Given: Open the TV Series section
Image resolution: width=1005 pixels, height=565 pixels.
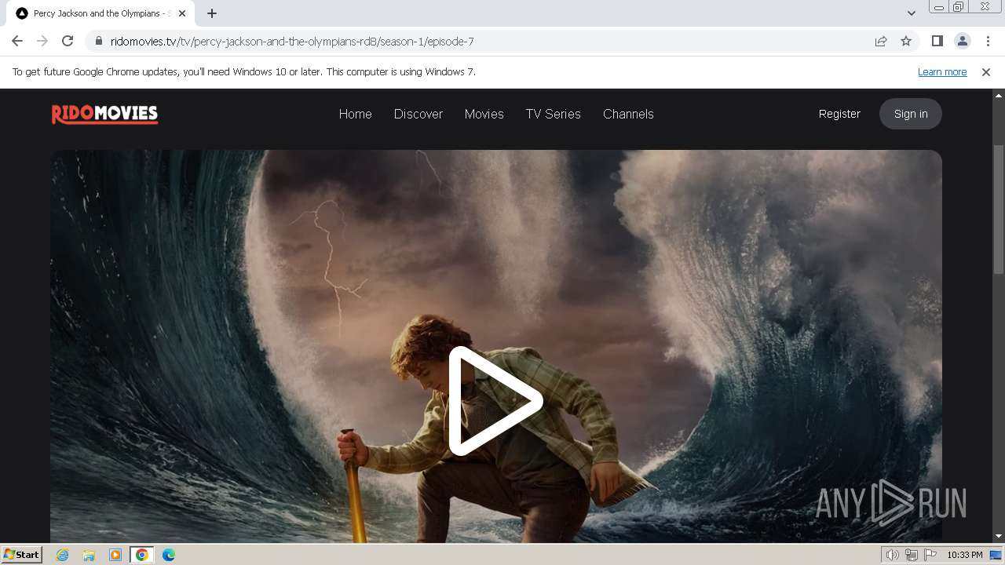Looking at the screenshot, I should coord(554,114).
